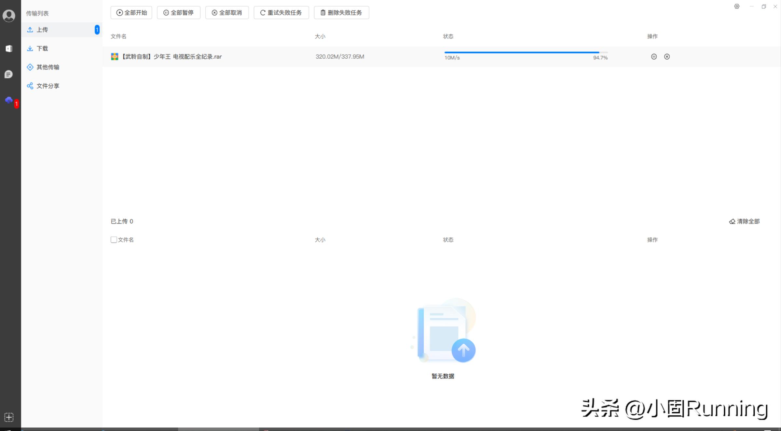Open the settings gear at top right
The width and height of the screenshot is (781, 431).
pyautogui.click(x=737, y=6)
